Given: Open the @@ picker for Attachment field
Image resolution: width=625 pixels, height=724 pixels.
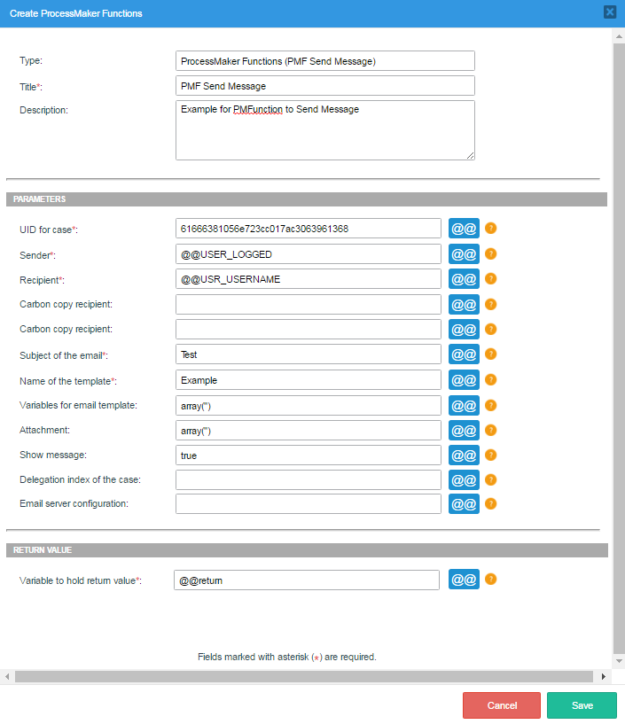Looking at the screenshot, I should tap(464, 431).
